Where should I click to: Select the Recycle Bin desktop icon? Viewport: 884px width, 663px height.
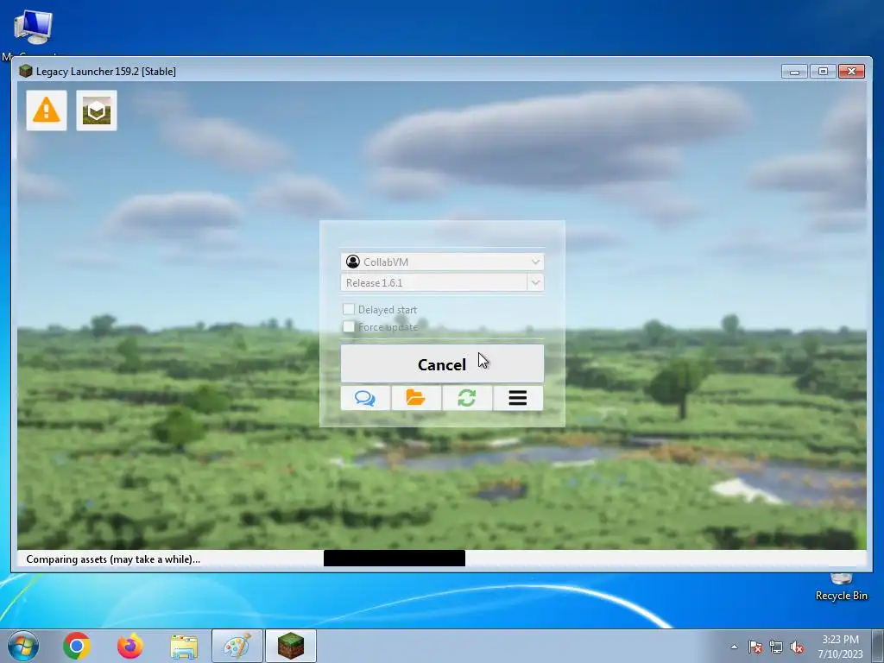point(841,586)
